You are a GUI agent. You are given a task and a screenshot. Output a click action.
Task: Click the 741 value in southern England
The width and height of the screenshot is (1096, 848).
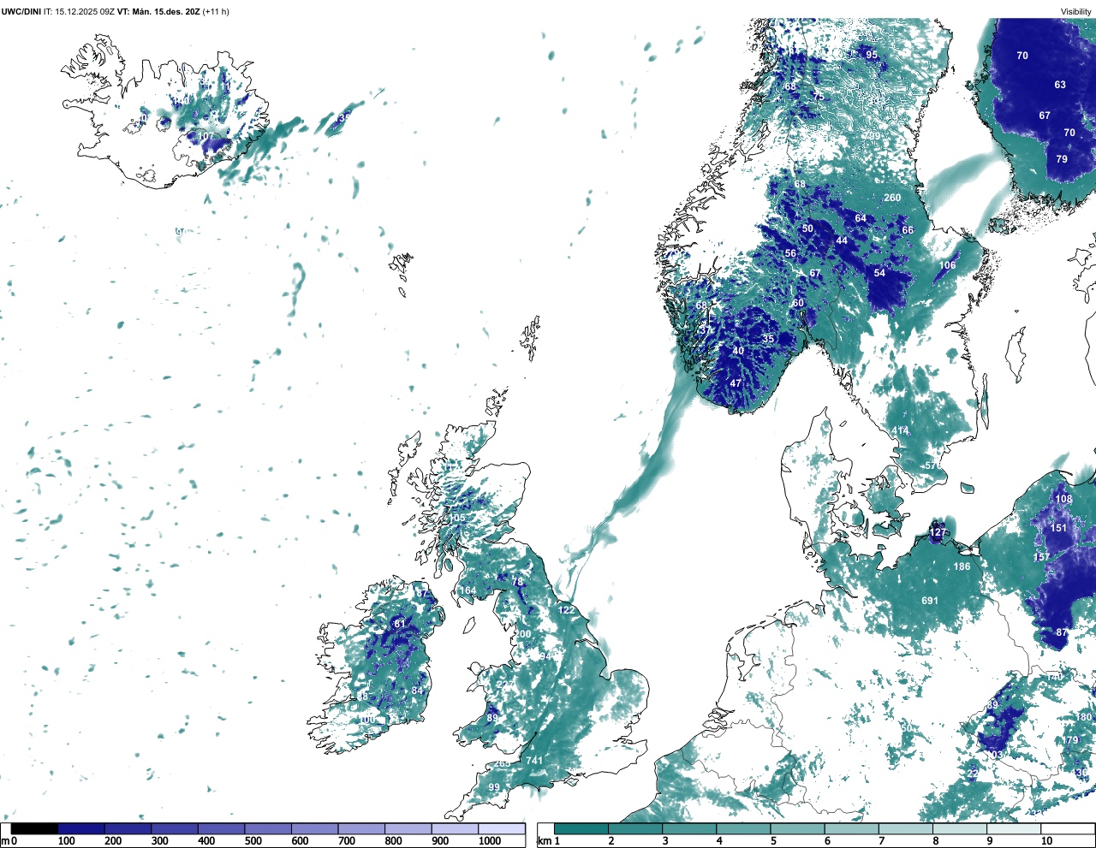(x=534, y=761)
